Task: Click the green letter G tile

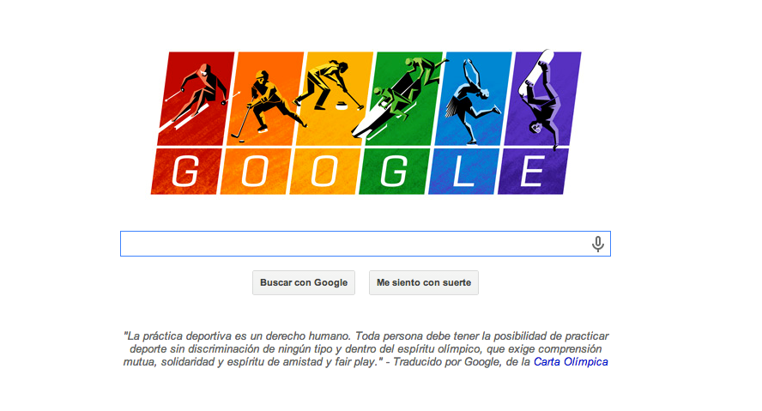Action: [394, 172]
